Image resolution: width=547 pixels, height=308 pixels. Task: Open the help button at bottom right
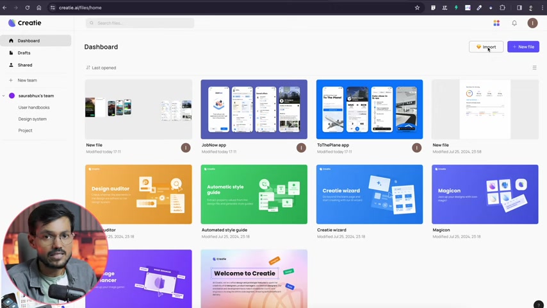point(538,304)
